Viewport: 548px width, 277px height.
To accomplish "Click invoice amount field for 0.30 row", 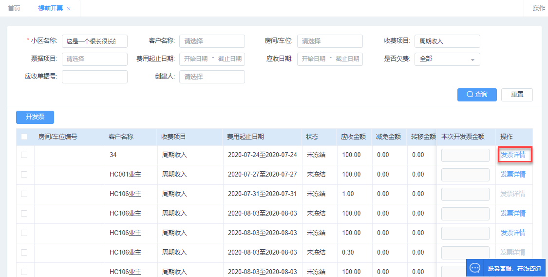I will (x=465, y=253).
